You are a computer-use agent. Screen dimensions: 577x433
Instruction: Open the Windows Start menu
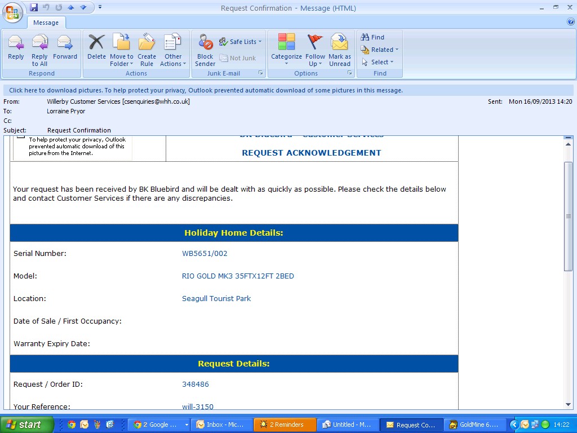point(26,425)
